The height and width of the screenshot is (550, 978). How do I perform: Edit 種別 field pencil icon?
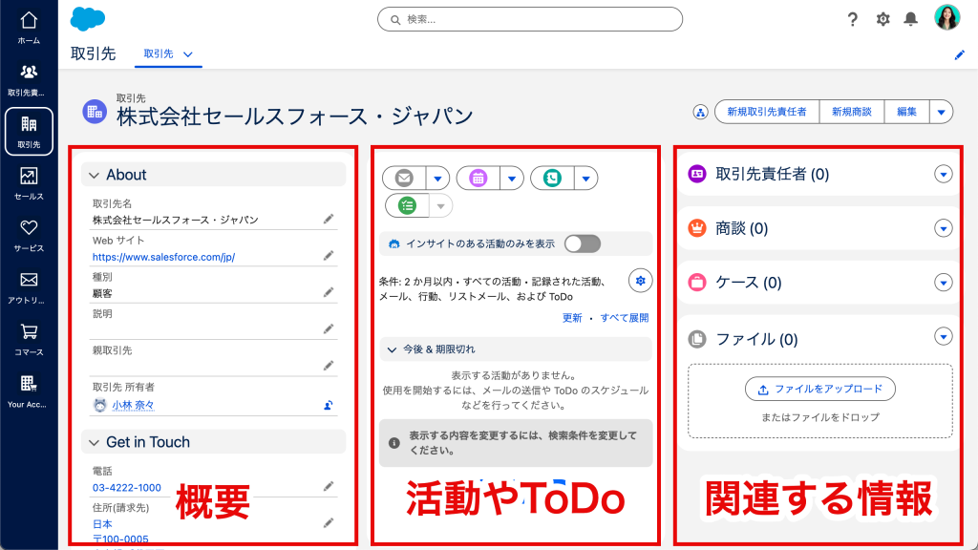coord(329,292)
